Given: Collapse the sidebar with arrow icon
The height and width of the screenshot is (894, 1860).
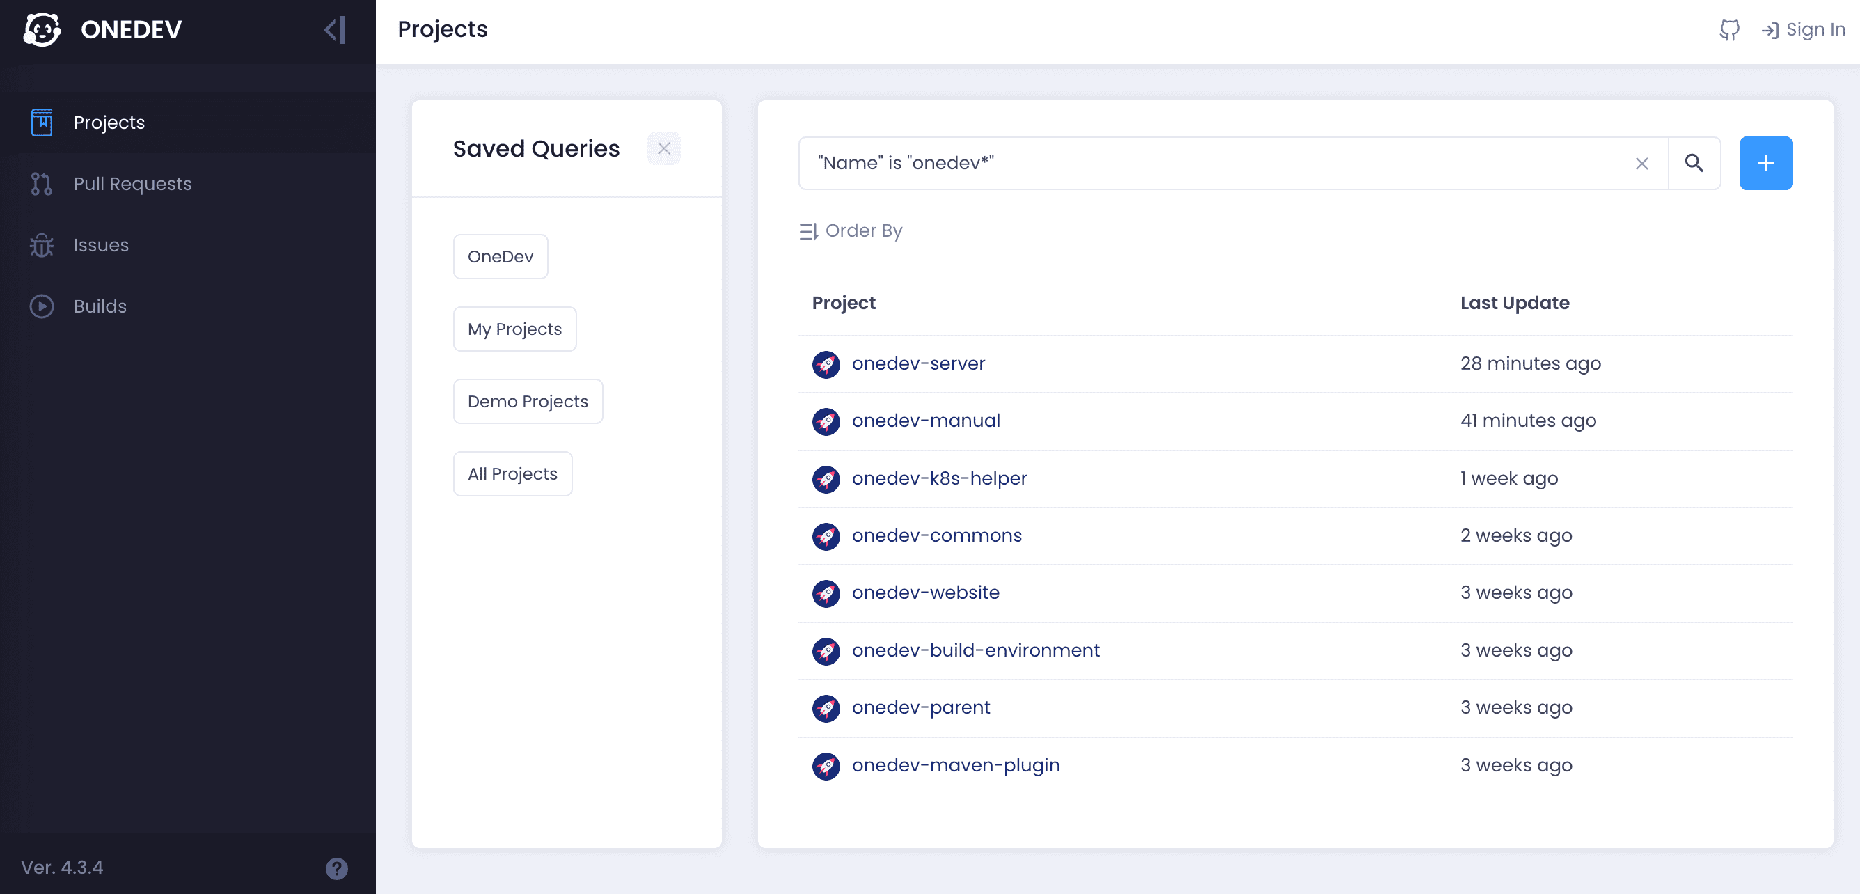Looking at the screenshot, I should coord(335,30).
